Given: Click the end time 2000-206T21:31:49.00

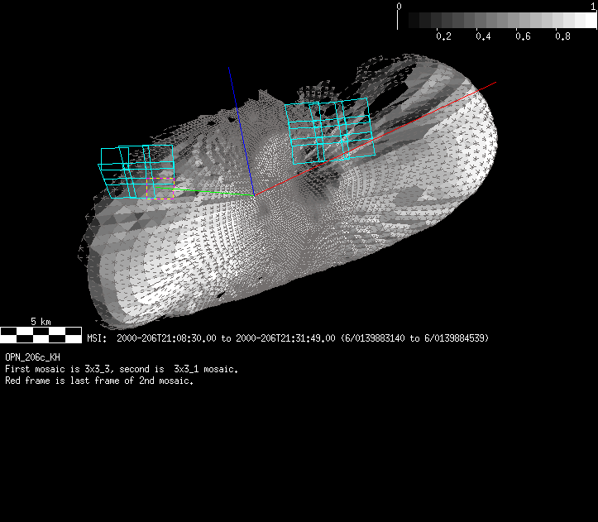Looking at the screenshot, I should (x=285, y=338).
